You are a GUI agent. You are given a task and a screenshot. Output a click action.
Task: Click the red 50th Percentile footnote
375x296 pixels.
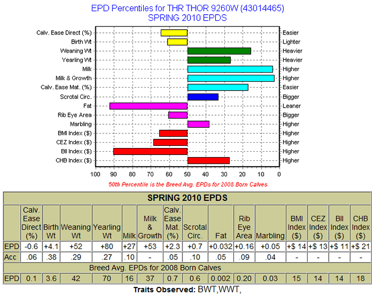(188, 185)
